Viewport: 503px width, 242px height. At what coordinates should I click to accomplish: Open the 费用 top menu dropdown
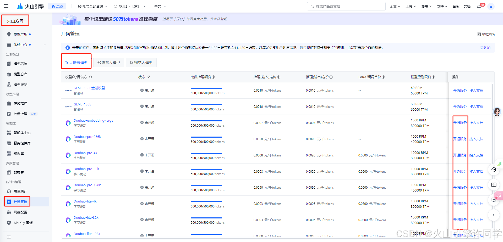427,6
